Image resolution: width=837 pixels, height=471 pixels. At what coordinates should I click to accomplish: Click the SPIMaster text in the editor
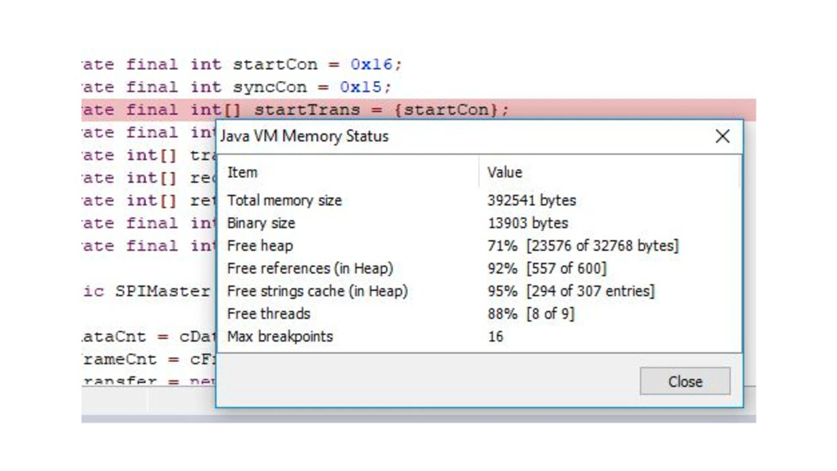click(x=162, y=291)
